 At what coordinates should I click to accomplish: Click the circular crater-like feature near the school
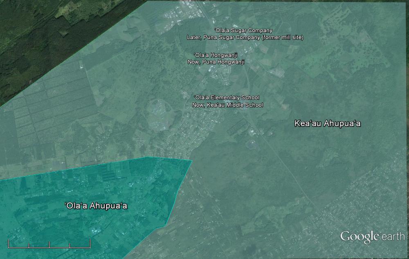tap(161, 113)
